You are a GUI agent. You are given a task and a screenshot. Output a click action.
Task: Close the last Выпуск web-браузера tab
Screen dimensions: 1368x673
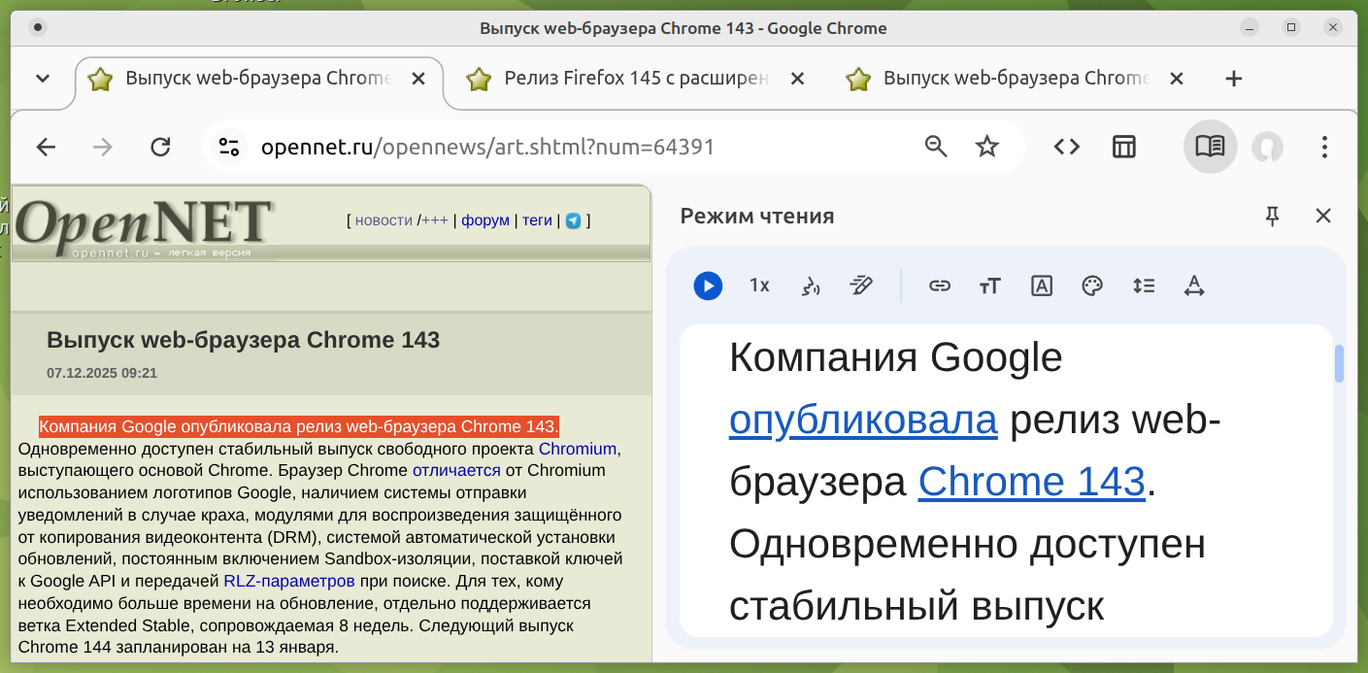pos(1176,79)
